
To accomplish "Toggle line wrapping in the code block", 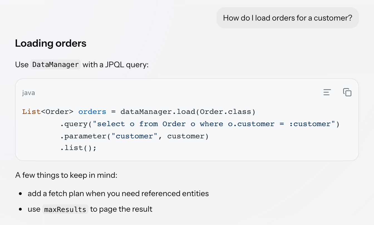I will [x=327, y=92].
